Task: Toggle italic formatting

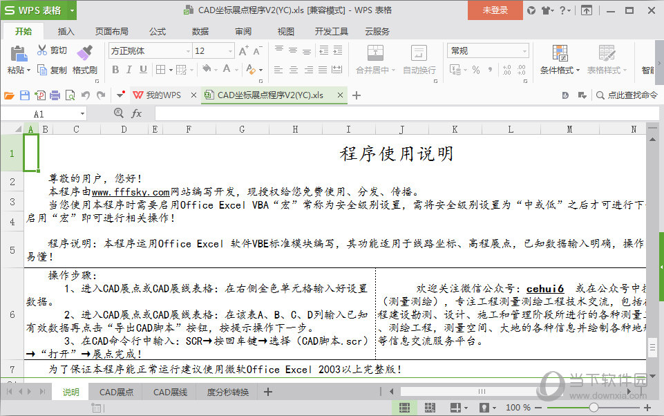Action: tap(129, 70)
